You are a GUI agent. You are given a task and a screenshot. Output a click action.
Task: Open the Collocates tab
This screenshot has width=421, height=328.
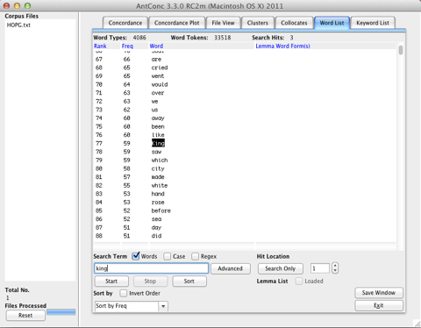[294, 23]
